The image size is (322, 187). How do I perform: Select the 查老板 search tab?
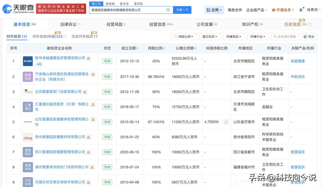pyautogui.click(x=110, y=4)
